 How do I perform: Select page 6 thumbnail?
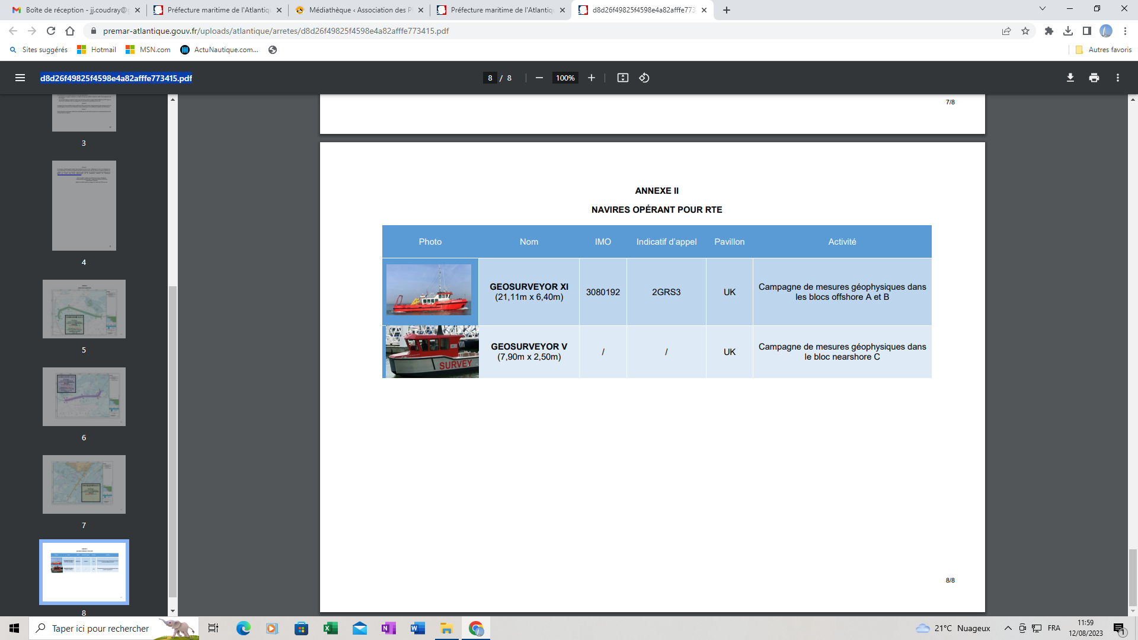click(x=84, y=396)
